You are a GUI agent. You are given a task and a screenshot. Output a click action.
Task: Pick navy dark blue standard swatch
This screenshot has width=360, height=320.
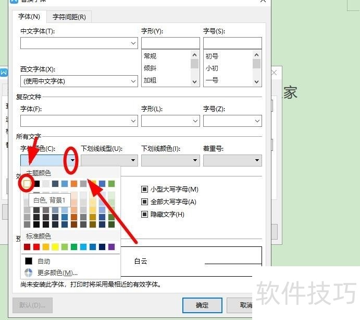pyautogui.click(x=102, y=247)
